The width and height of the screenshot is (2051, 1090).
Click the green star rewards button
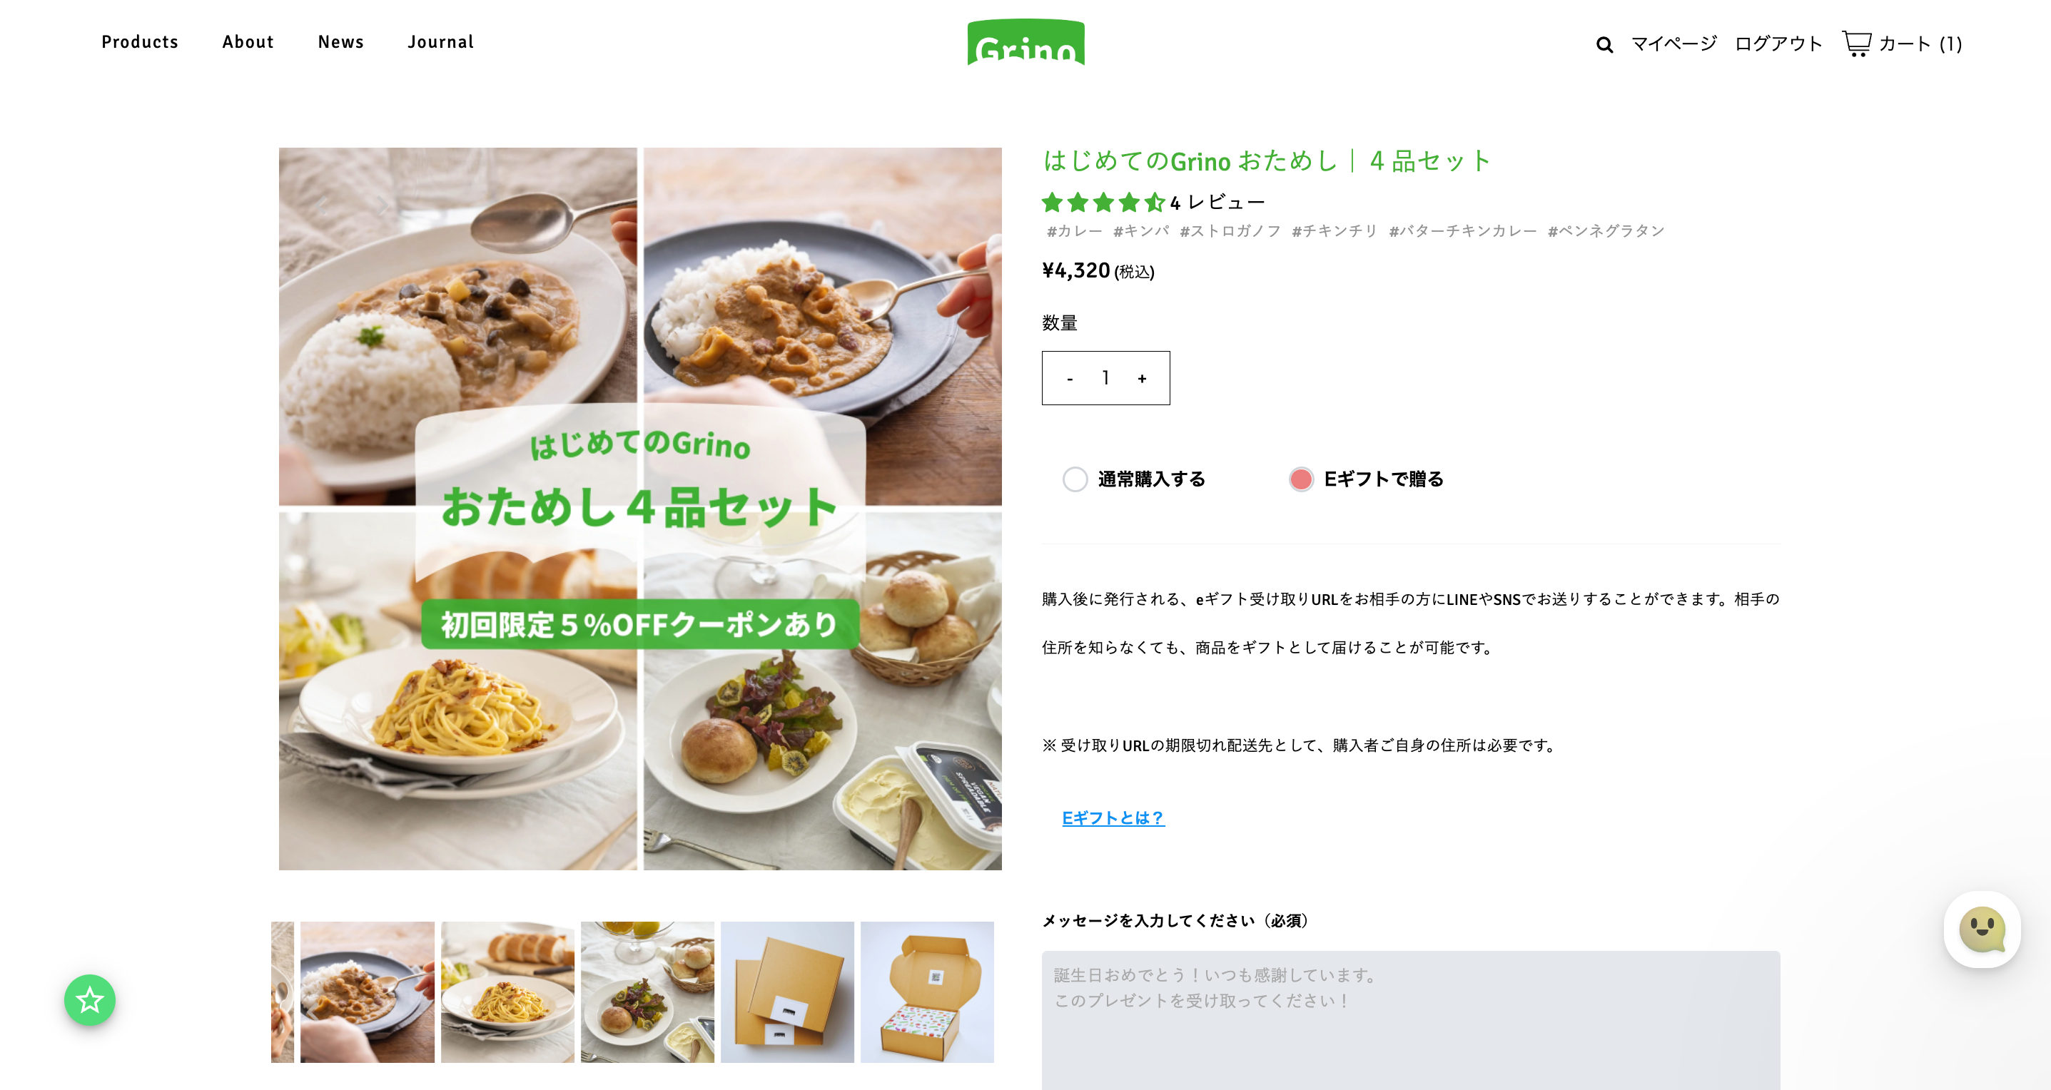point(90,999)
